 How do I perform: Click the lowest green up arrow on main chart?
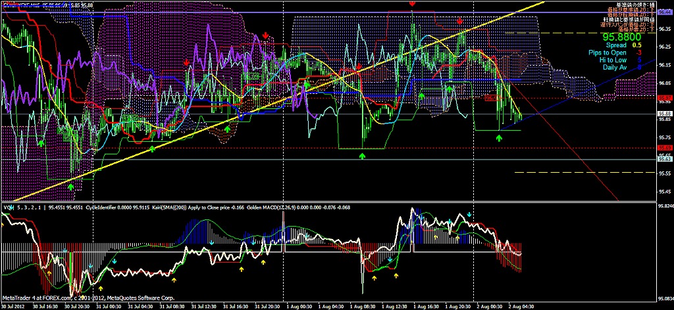click(x=70, y=187)
